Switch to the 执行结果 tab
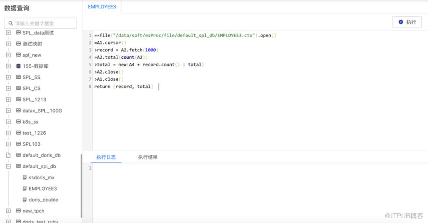 coord(148,157)
